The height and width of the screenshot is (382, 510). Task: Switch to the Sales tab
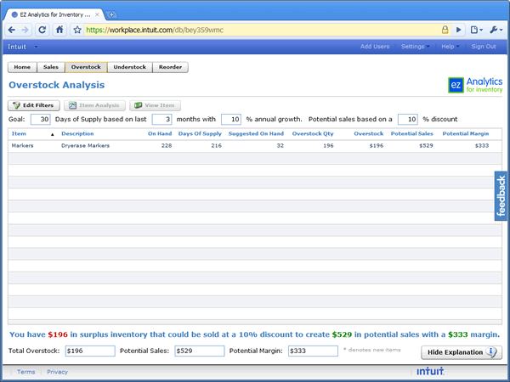coord(51,67)
